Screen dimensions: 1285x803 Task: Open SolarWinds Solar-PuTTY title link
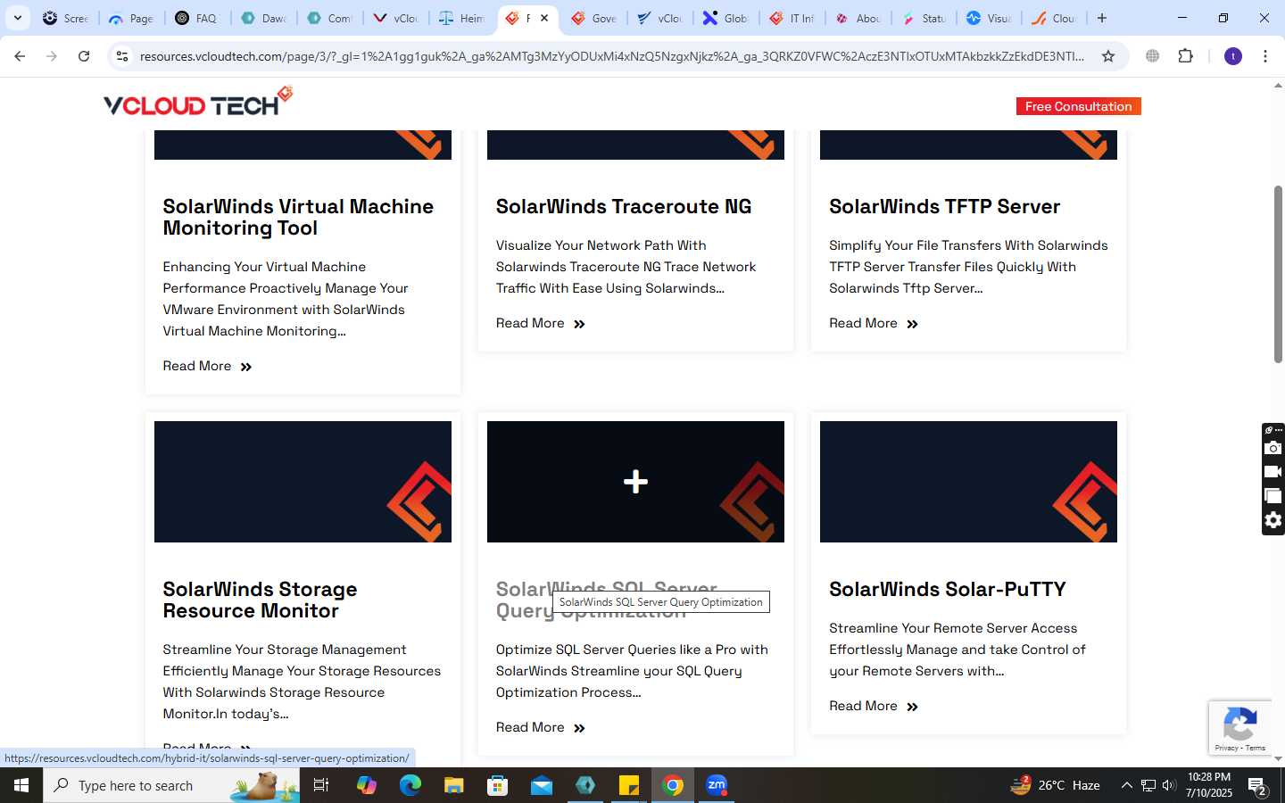tap(948, 589)
